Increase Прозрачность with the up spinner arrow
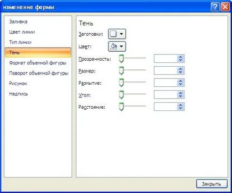Image resolution: width=232 pixels, height=193 pixels. click(x=180, y=57)
